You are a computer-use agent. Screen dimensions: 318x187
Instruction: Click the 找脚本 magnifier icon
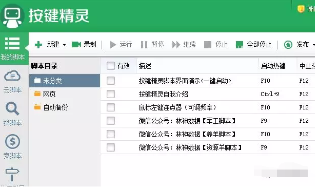pos(12,108)
